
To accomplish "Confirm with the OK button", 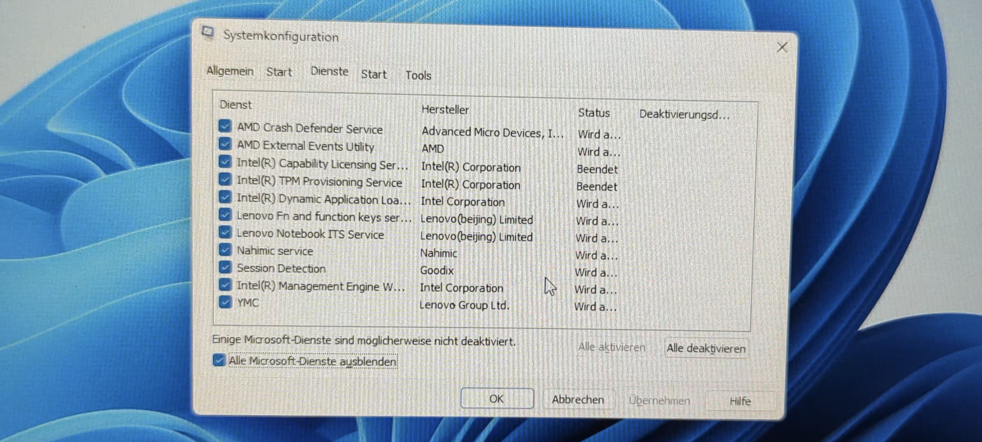I will click(x=497, y=398).
